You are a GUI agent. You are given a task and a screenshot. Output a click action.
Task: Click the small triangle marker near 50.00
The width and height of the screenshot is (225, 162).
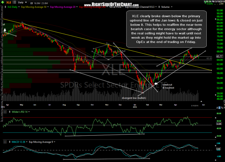pos(215,95)
